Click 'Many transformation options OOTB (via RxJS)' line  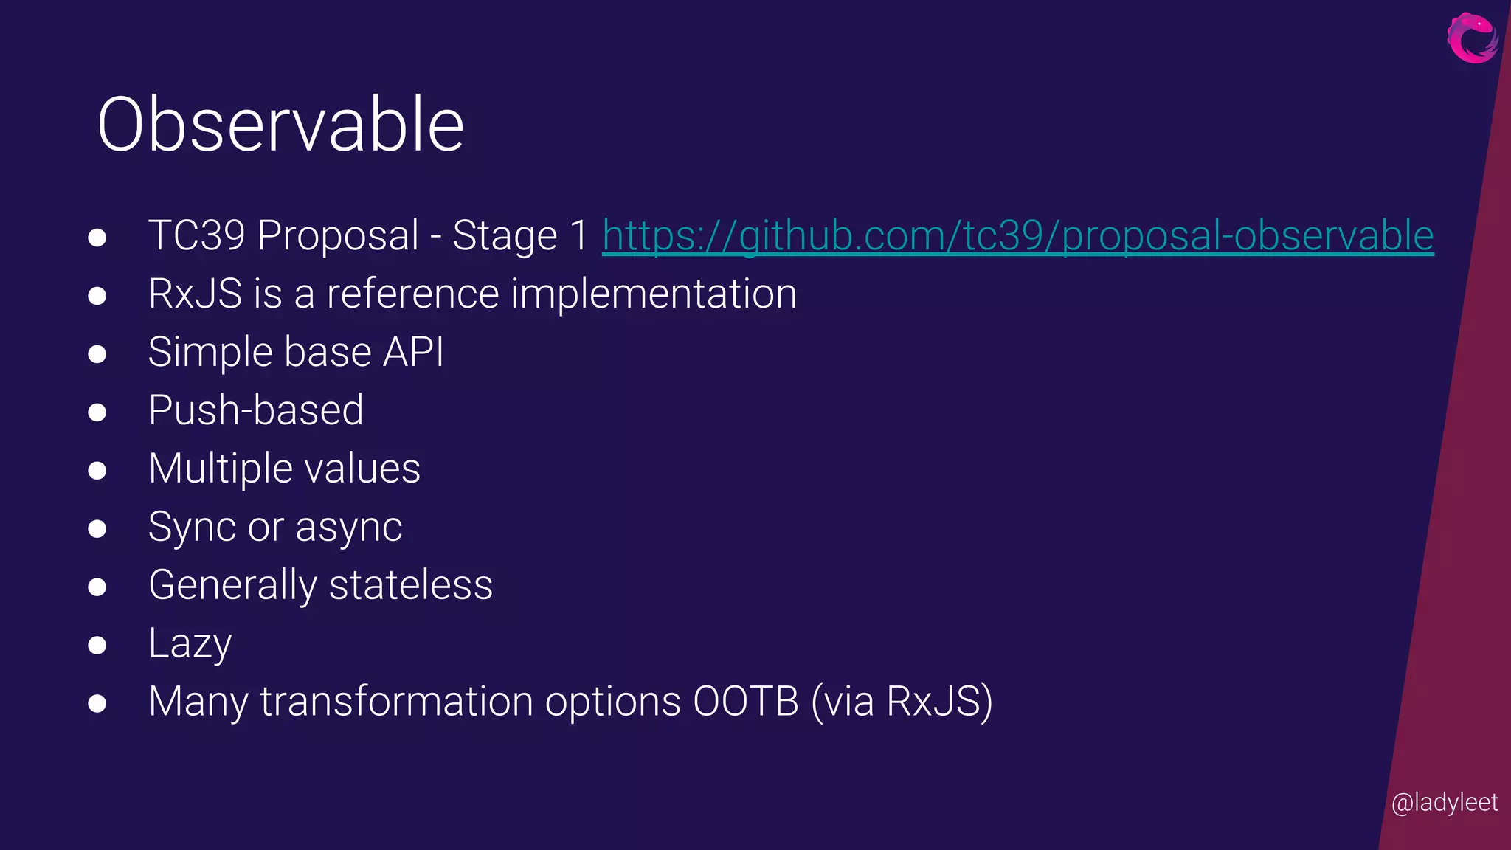click(x=570, y=702)
